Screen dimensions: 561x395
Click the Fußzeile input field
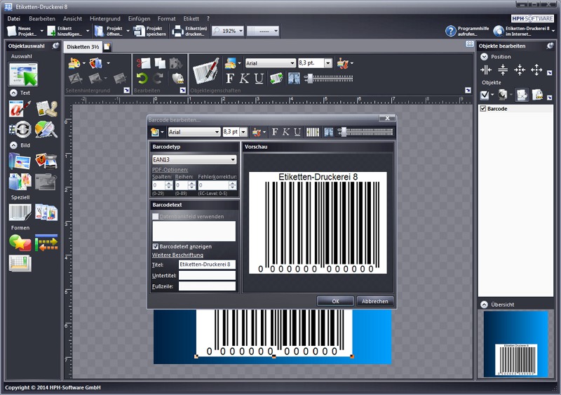pyautogui.click(x=207, y=286)
